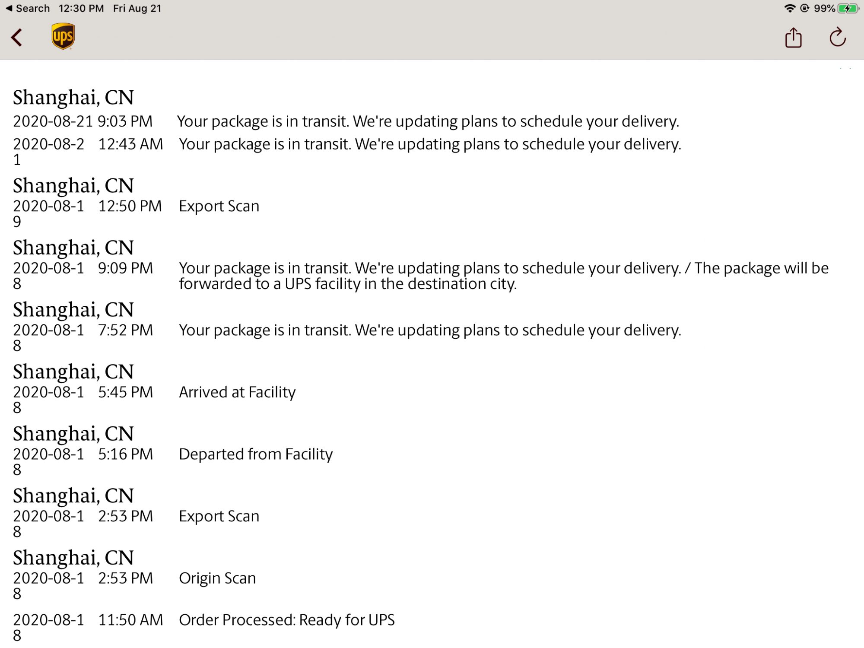Tap the topmost Shanghai, CN heading

pyautogui.click(x=73, y=98)
